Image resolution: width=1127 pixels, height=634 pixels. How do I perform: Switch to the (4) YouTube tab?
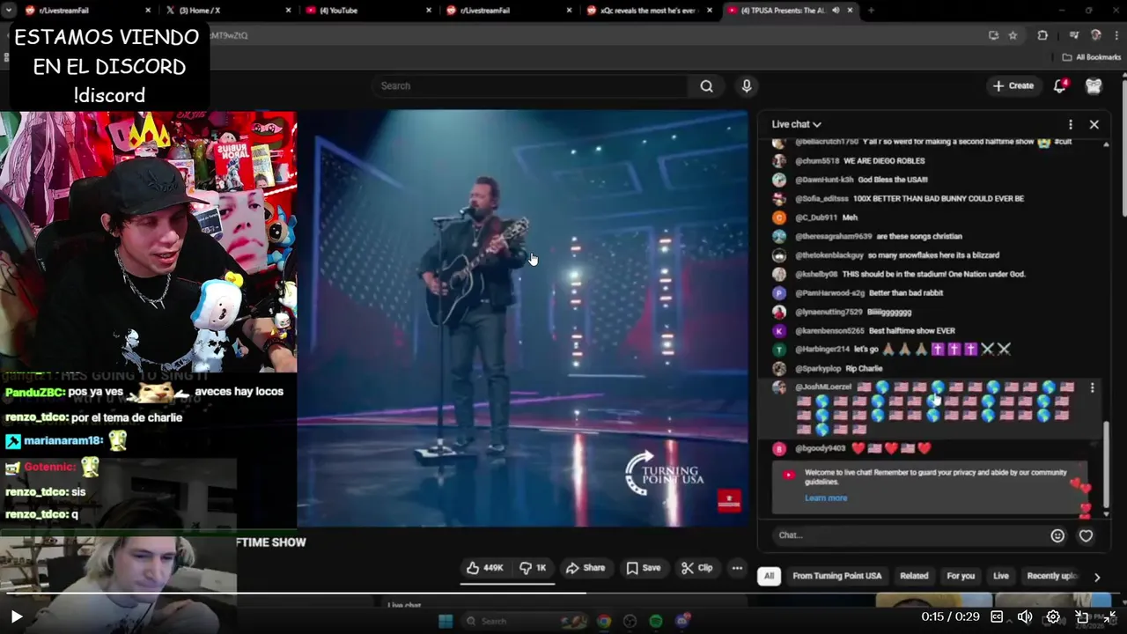point(368,11)
